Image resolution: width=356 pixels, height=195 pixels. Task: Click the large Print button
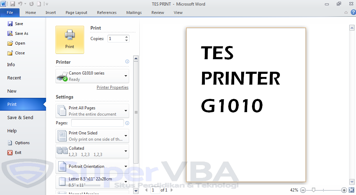pyautogui.click(x=70, y=40)
